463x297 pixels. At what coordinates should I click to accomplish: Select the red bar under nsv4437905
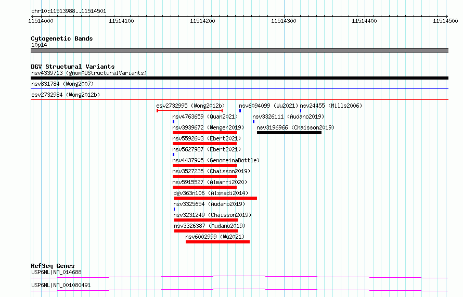coord(204,165)
